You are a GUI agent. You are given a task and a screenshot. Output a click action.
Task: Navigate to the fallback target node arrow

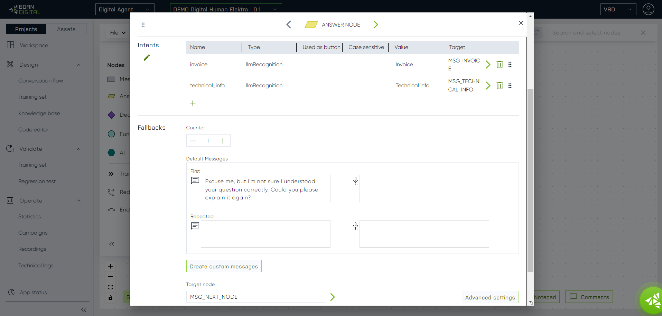coord(333,297)
